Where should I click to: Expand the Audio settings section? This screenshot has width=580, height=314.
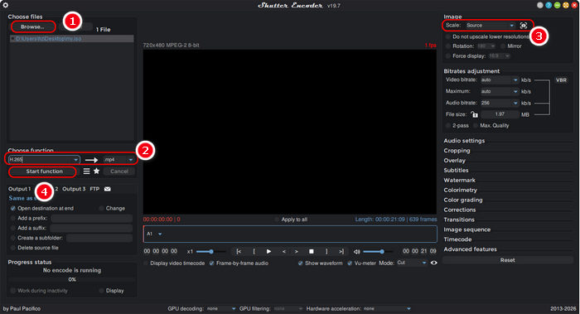pos(464,141)
